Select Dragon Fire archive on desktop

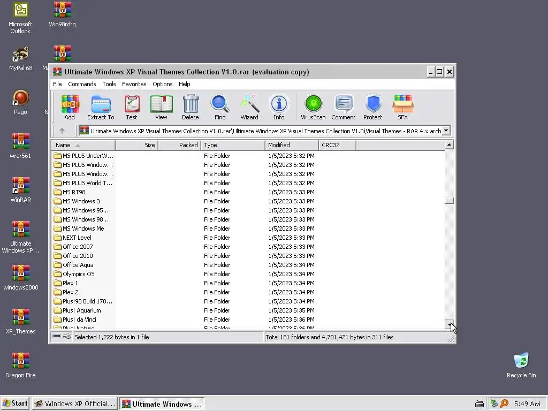[x=20, y=366]
